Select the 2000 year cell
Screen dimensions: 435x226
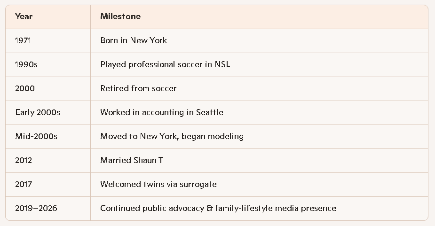click(x=25, y=88)
